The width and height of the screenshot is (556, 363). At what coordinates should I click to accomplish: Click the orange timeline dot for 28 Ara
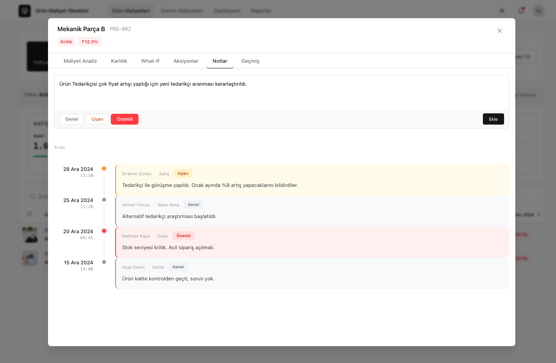[104, 169]
